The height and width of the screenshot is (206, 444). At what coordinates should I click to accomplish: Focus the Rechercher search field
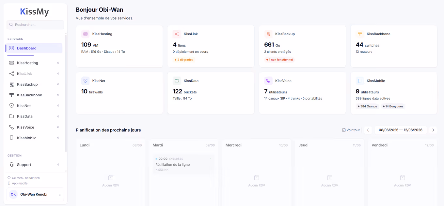pyautogui.click(x=35, y=25)
